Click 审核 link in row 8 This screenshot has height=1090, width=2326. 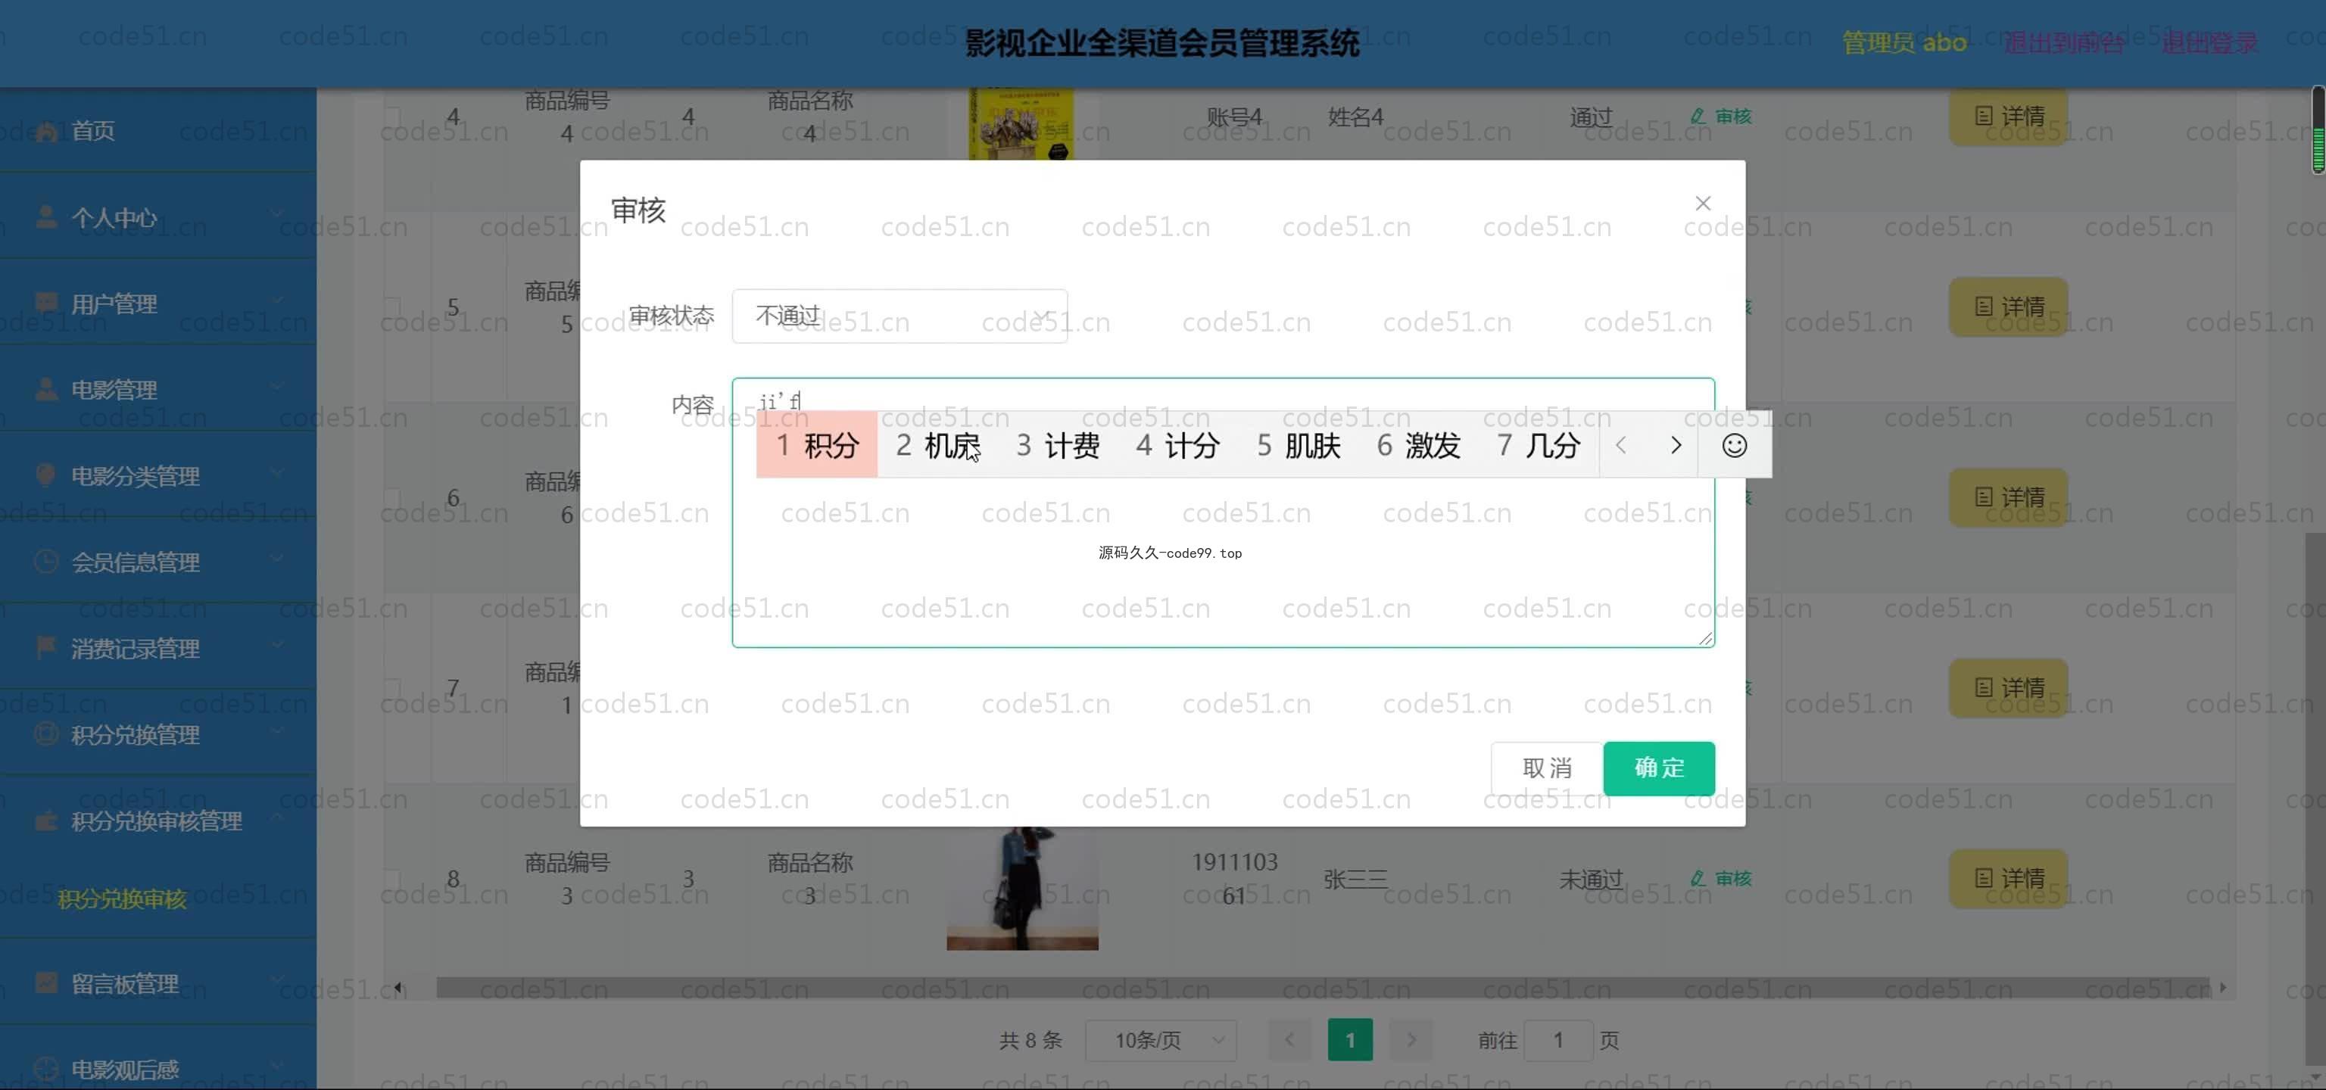tap(1721, 878)
